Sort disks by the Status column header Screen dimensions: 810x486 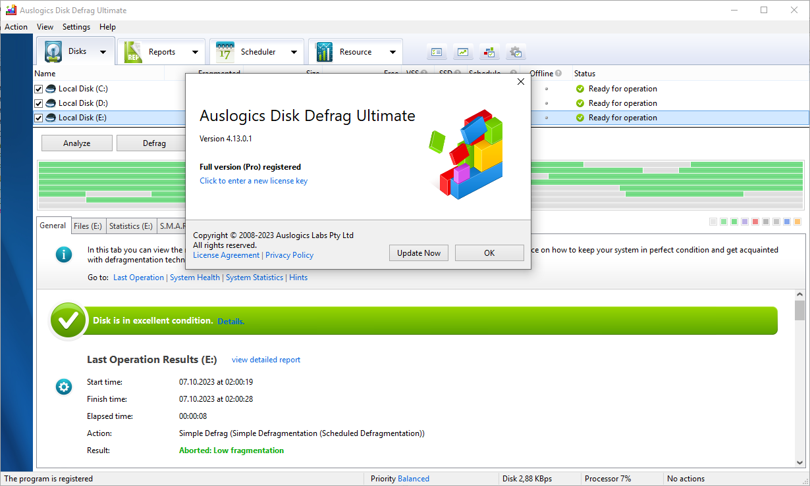click(x=585, y=74)
